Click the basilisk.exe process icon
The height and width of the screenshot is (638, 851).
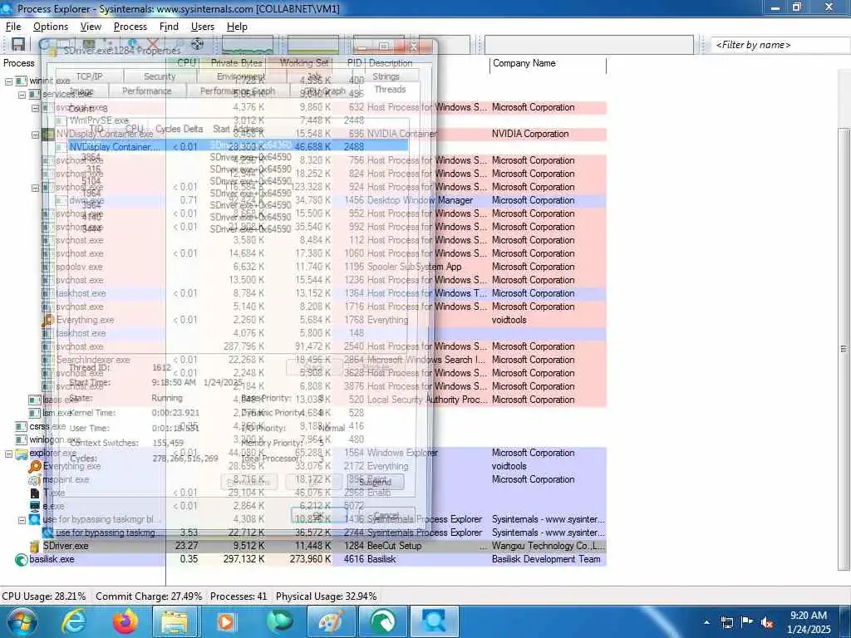(x=21, y=559)
